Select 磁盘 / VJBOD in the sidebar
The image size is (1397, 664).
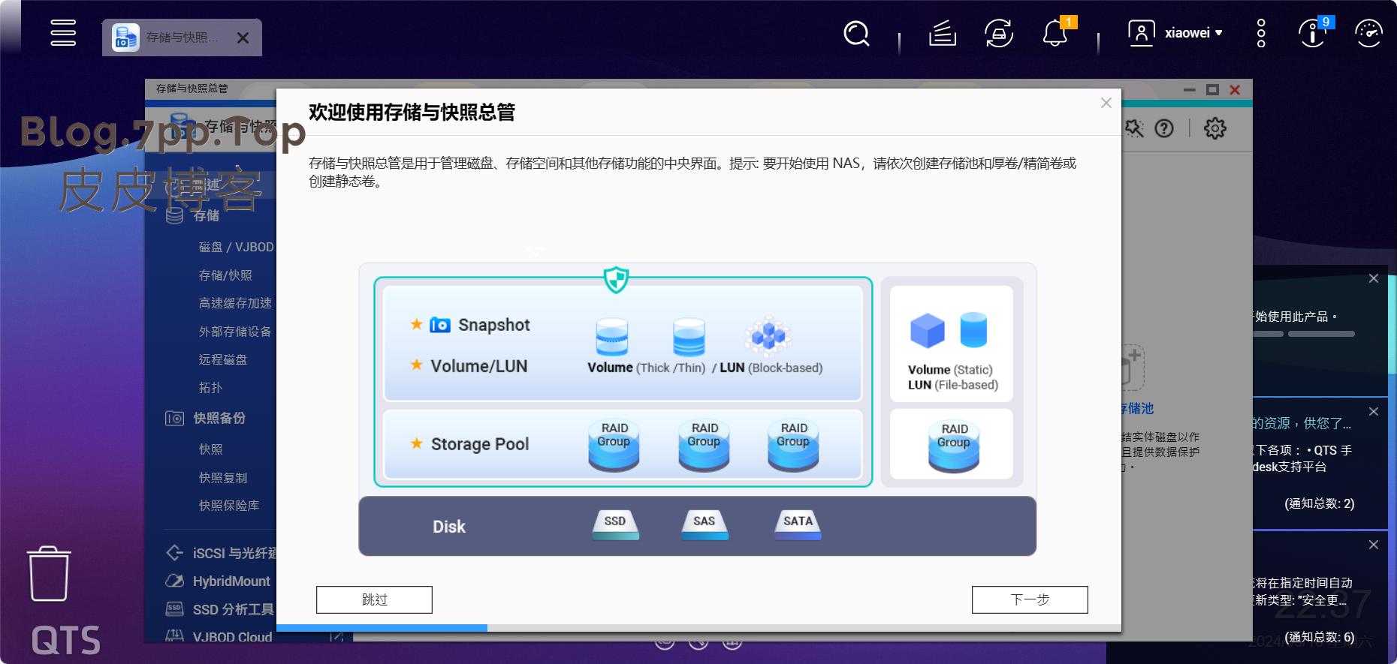pyautogui.click(x=236, y=247)
